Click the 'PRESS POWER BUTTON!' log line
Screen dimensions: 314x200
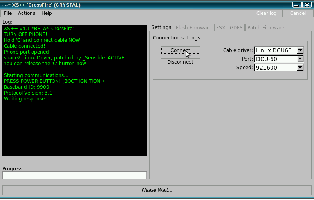(x=54, y=81)
